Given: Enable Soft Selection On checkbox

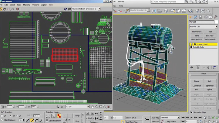Looking at the screenshot, I should click(2, 116).
